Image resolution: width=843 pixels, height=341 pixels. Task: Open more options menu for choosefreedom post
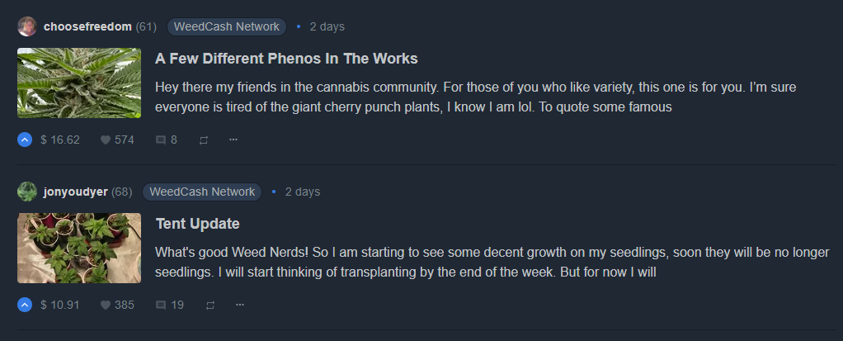point(233,140)
